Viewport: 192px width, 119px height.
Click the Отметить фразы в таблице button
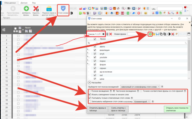click(97, 109)
